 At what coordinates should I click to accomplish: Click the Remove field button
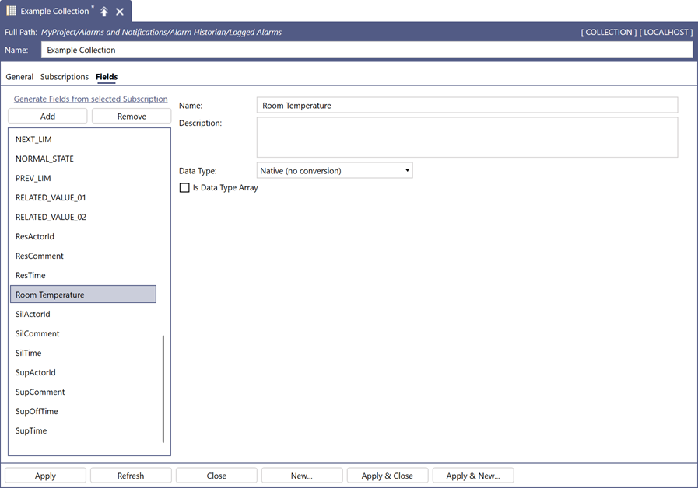point(132,117)
